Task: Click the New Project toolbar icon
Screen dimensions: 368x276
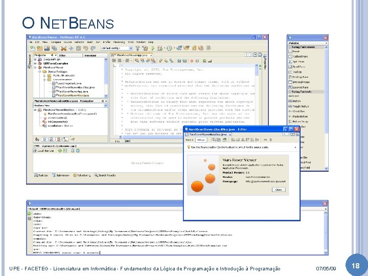Action: coord(39,48)
